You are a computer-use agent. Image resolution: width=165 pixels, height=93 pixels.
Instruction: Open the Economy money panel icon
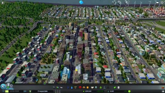(115, 88)
